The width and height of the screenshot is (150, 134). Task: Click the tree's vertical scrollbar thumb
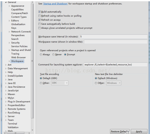tap(32, 61)
